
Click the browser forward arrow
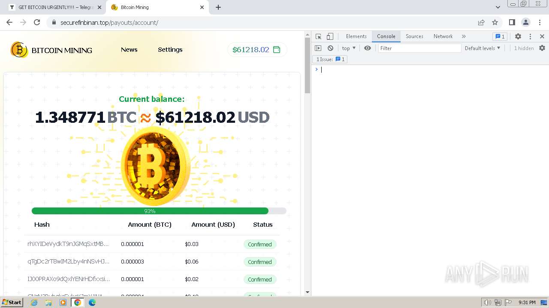click(23, 22)
